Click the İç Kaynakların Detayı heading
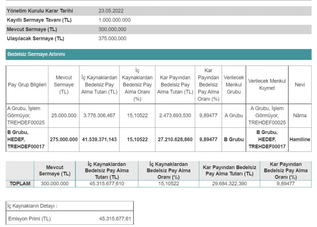Screen dimensions: 317x227 point(32,206)
